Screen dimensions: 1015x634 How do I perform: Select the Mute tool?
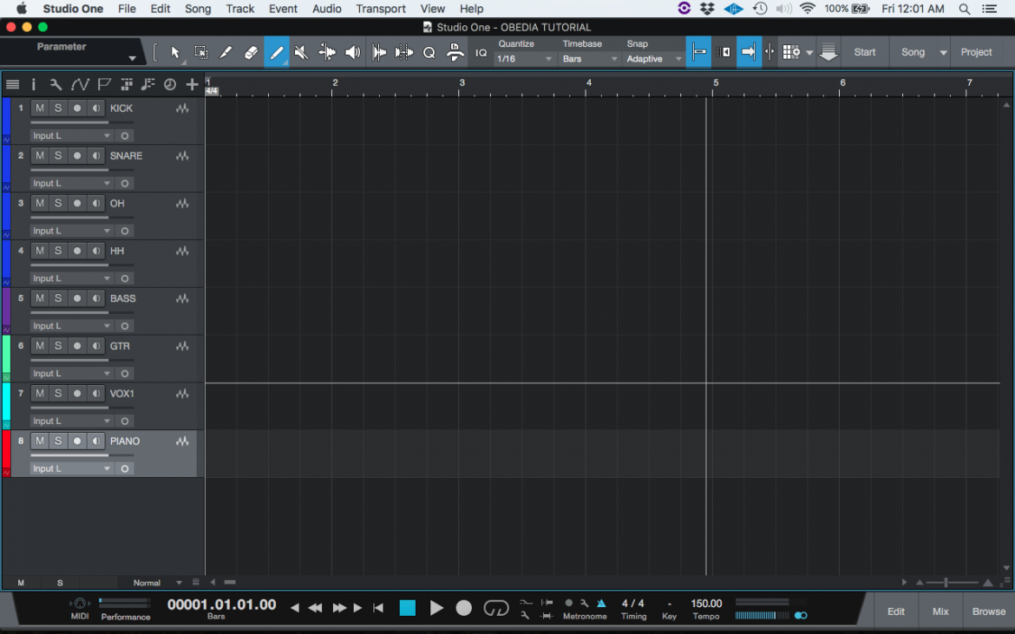302,52
